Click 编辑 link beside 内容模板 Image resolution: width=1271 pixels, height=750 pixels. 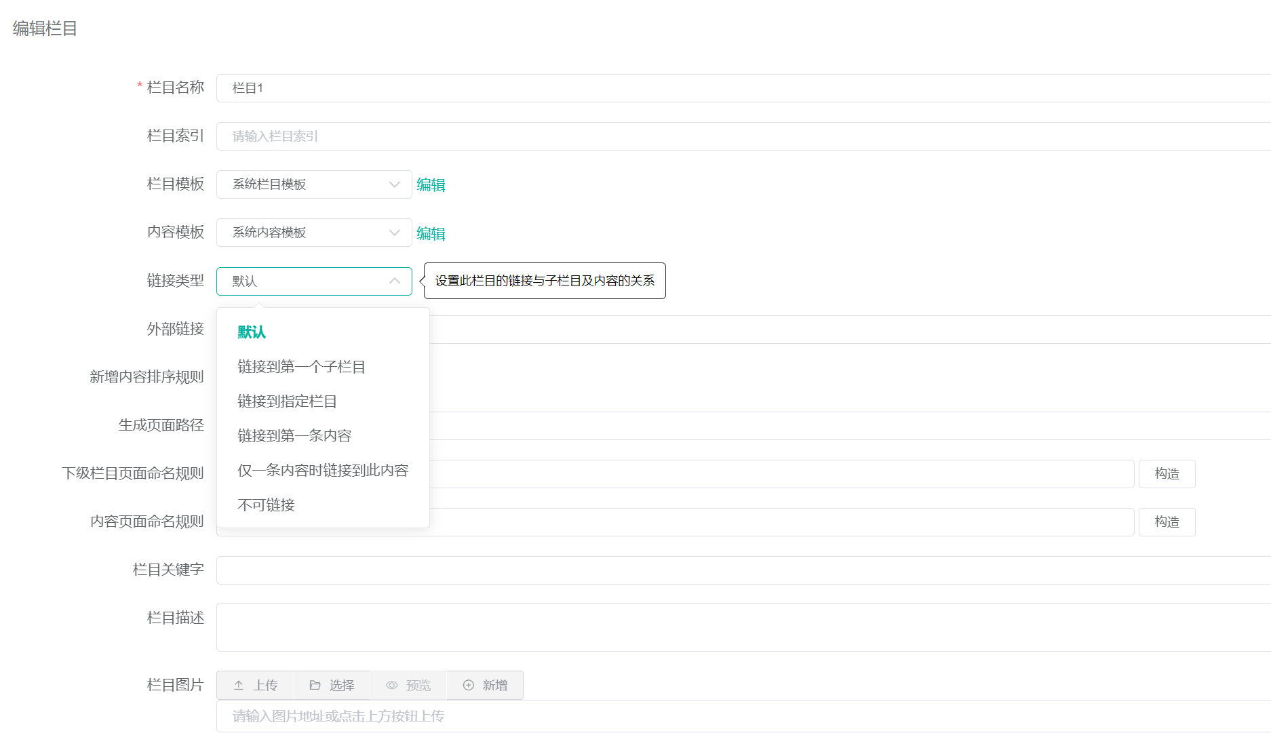click(x=431, y=234)
